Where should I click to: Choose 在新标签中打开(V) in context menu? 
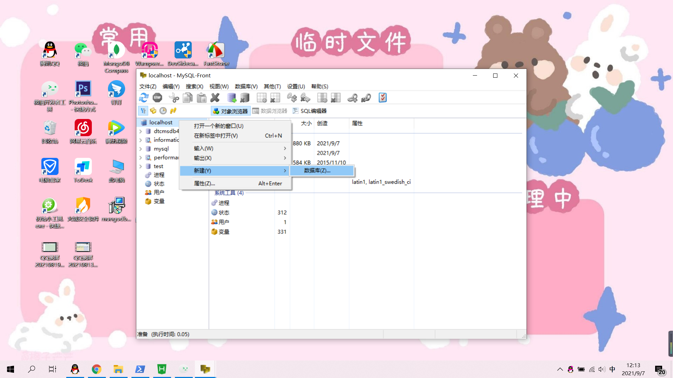235,136
